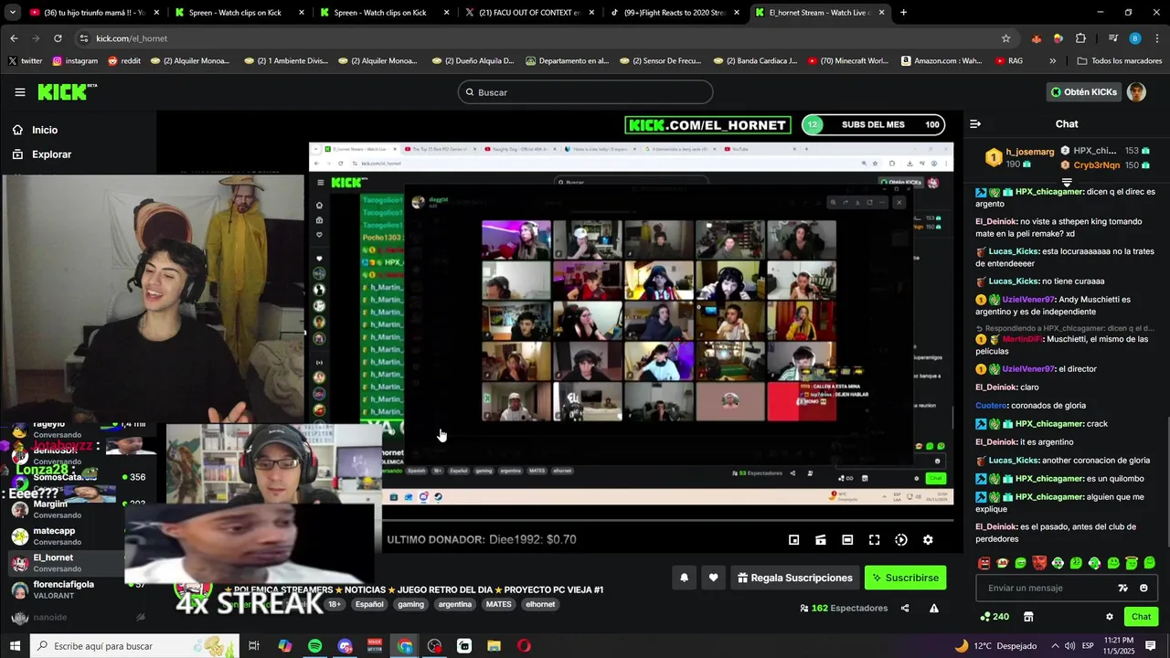
Task: Open chat settings gear
Action: click(x=1110, y=617)
